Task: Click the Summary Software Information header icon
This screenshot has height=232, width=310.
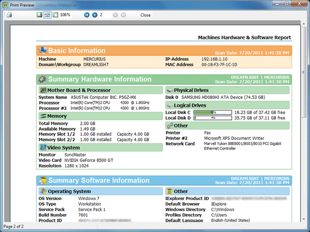Action: click(x=42, y=180)
